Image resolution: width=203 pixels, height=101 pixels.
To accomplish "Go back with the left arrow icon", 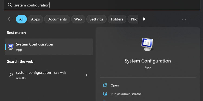I will pos(10,19).
